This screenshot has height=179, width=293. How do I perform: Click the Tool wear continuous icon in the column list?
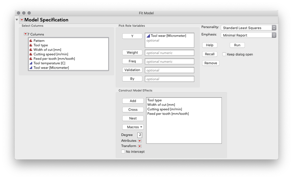click(x=31, y=68)
